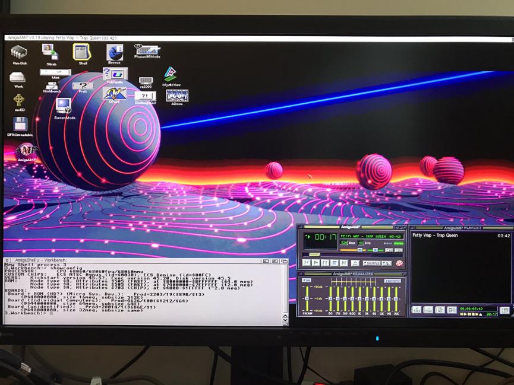Image resolution: width=514 pixels, height=385 pixels.
Task: Select Fetty Wap - Trap Queen playlist entry
Action: coord(435,236)
